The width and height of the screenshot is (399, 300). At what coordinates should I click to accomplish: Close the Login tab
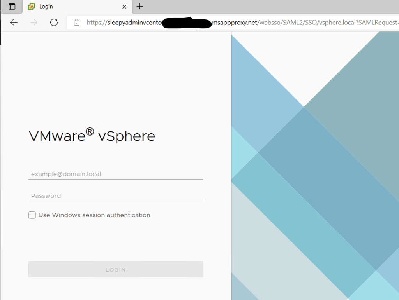coord(124,7)
